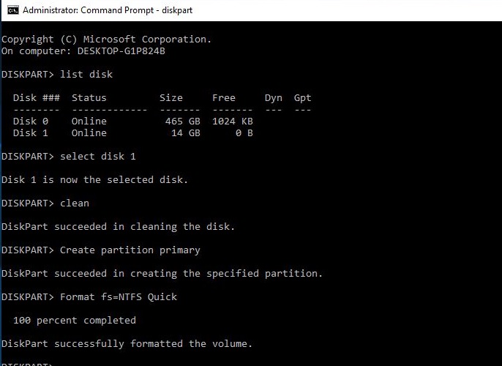
Task: Click the Command Prompt icon in title bar
Action: [x=13, y=10]
